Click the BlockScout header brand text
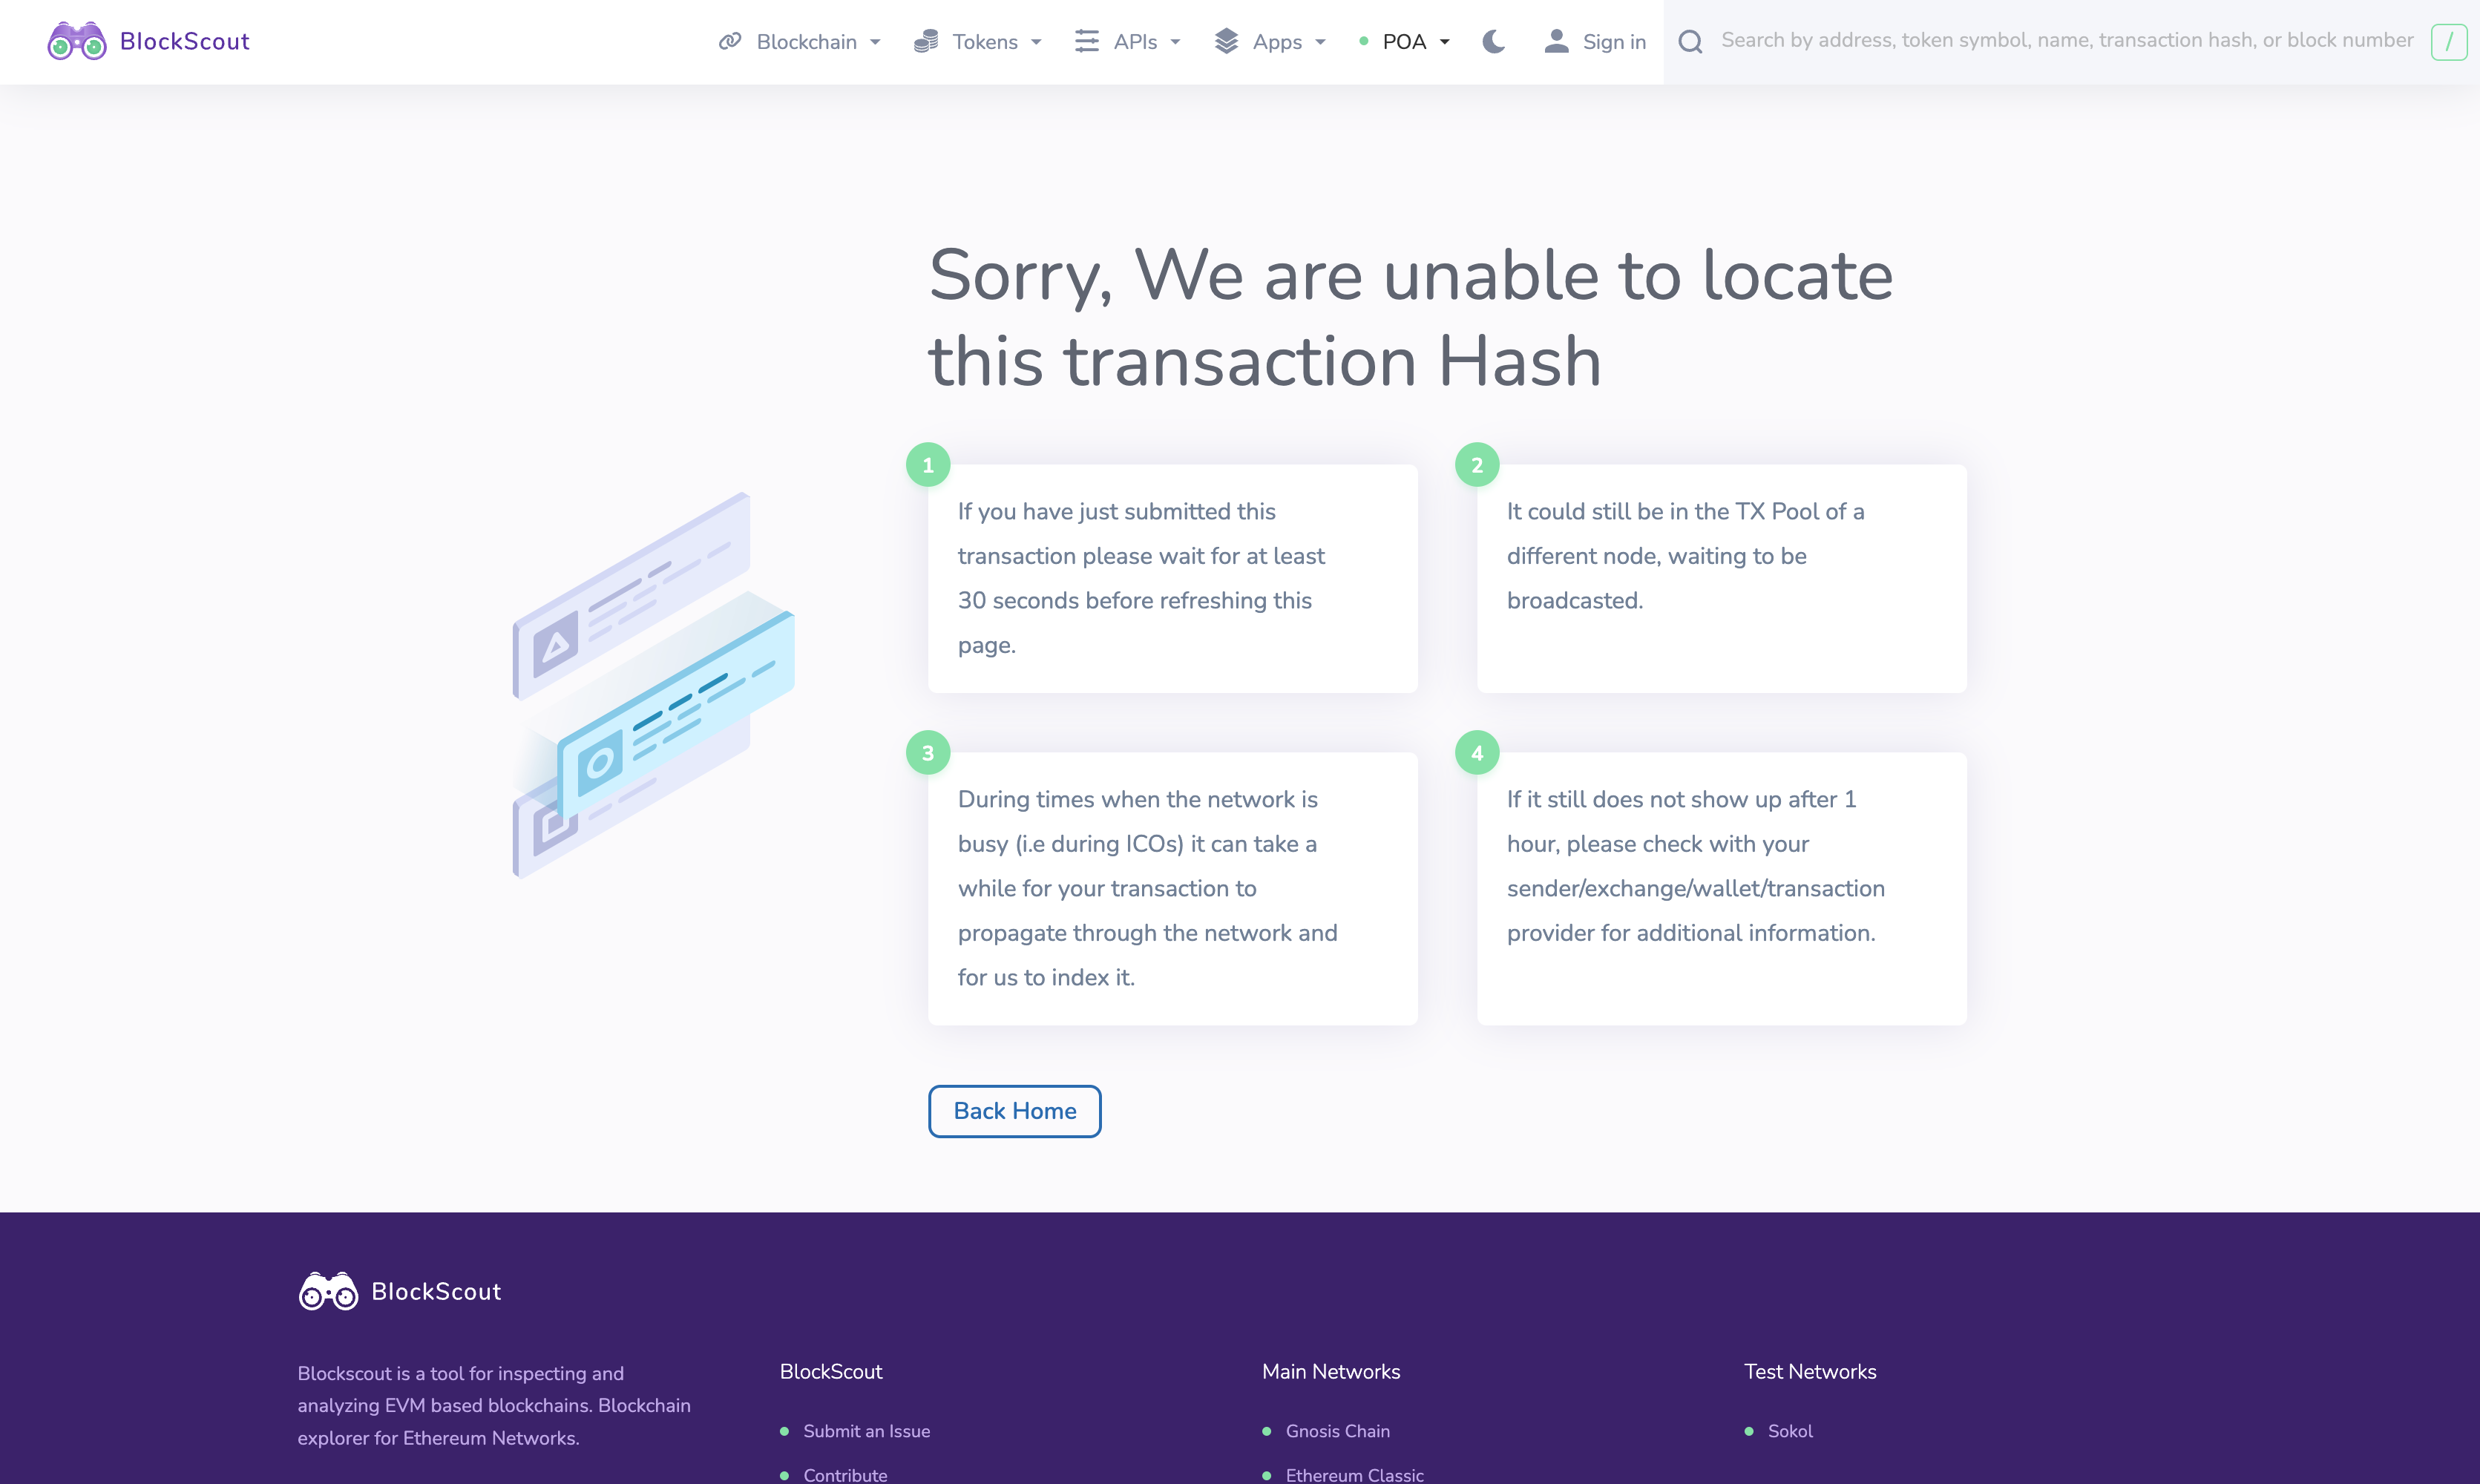 click(184, 41)
